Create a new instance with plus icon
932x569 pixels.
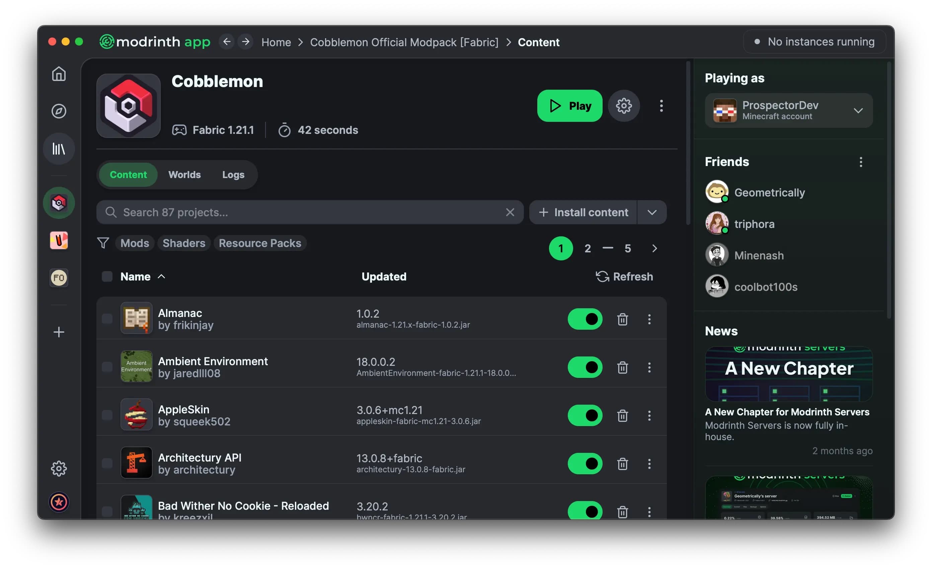(x=59, y=332)
